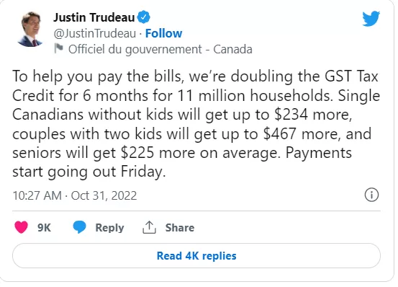
Task: Click the blue verified checkmark badge
Action: (x=144, y=17)
